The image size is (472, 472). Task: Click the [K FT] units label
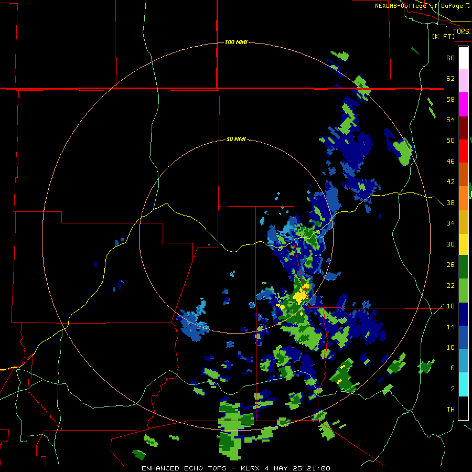pos(443,36)
